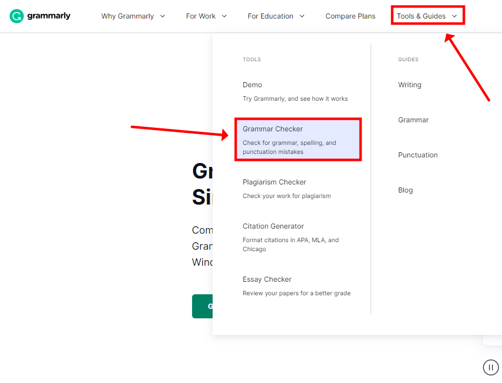The image size is (502, 383).
Task: Collapse the Tools & Guides chevron arrow
Action: tap(454, 16)
